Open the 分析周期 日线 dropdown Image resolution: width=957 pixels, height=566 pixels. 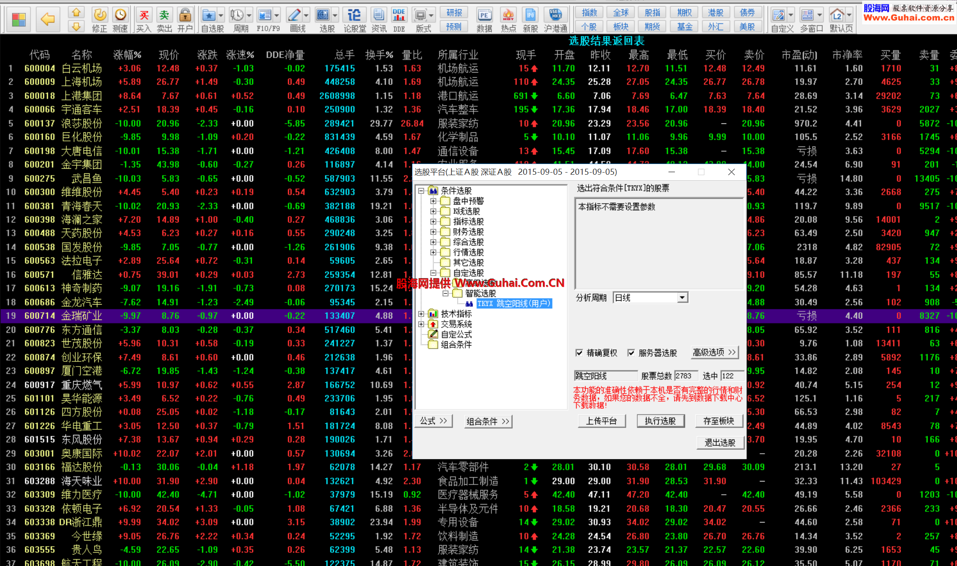click(x=682, y=298)
